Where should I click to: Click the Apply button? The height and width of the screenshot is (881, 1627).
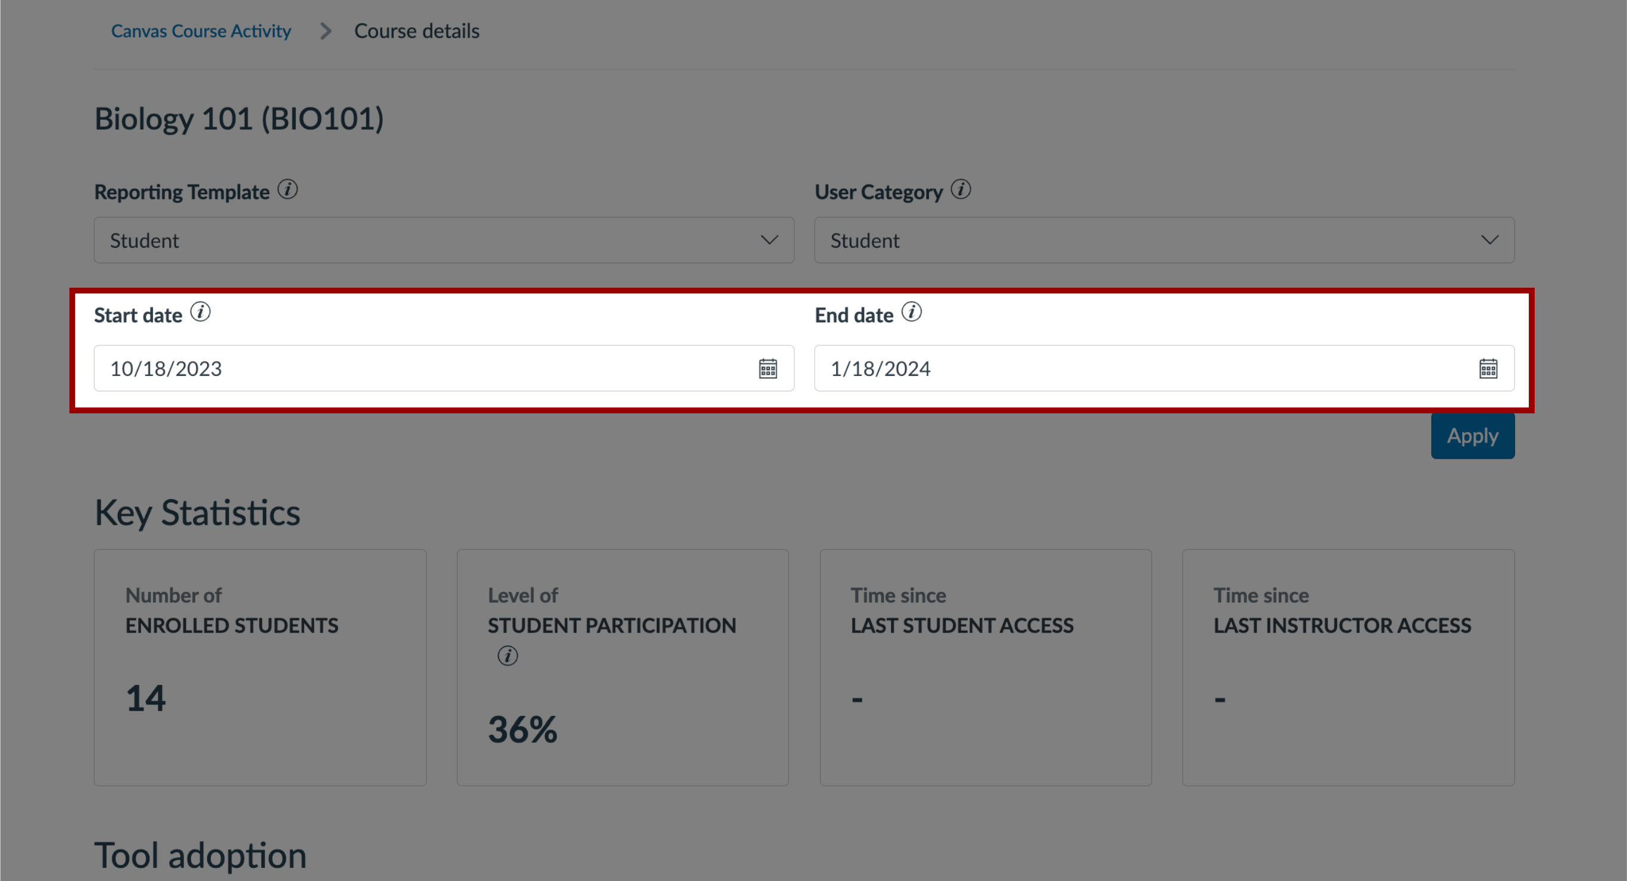[1472, 435]
